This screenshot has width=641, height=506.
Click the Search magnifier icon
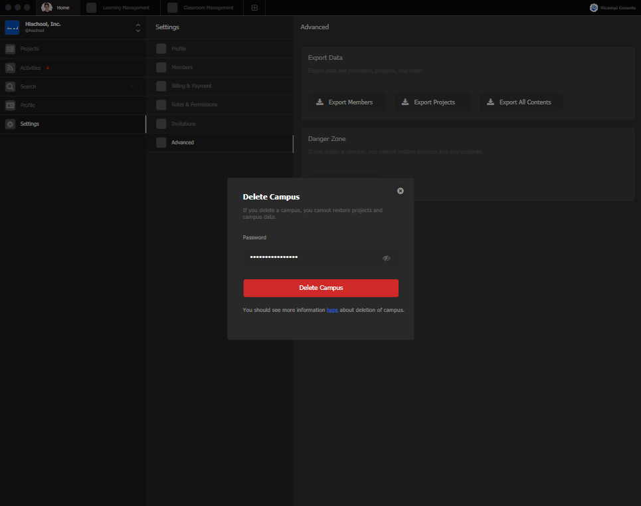click(x=10, y=86)
